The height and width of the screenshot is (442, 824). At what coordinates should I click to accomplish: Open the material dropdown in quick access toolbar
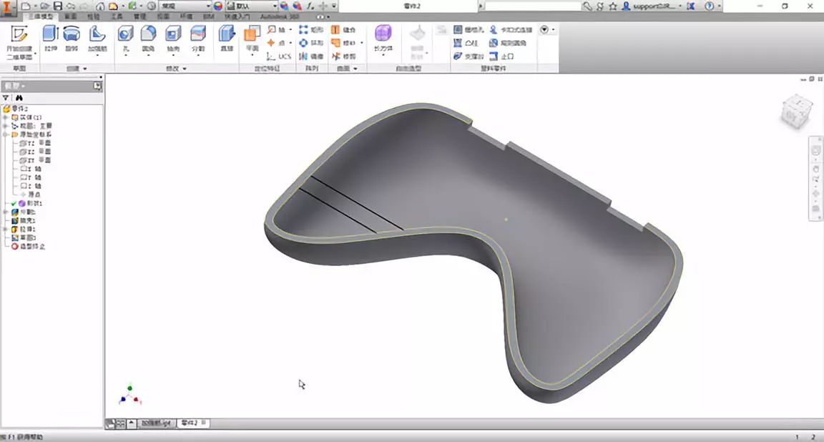[x=185, y=6]
